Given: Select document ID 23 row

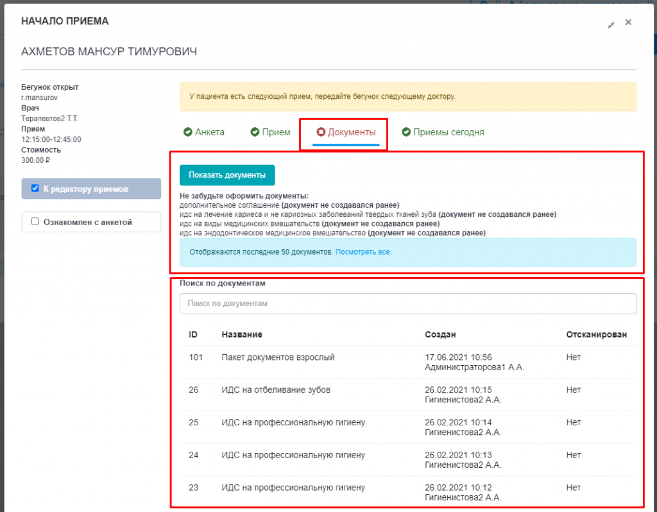Looking at the screenshot, I should [x=407, y=492].
